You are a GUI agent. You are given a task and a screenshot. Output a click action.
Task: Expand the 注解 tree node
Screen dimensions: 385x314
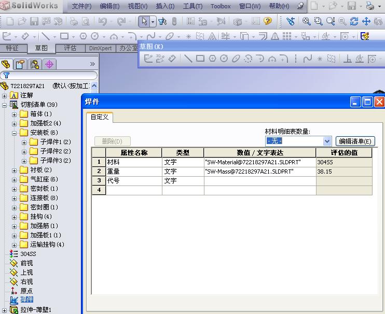click(x=4, y=95)
